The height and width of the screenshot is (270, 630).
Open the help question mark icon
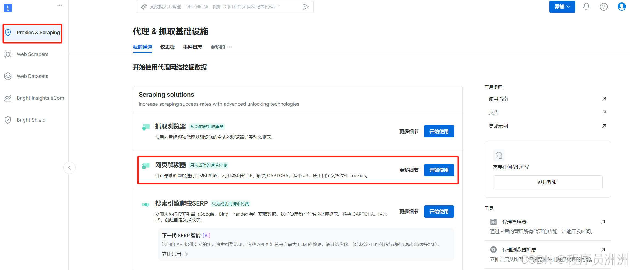604,7
